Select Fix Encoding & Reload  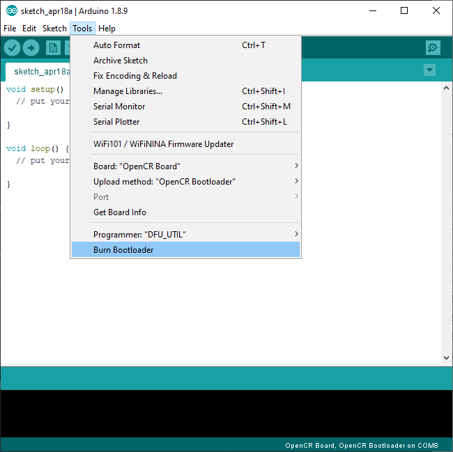185,76
